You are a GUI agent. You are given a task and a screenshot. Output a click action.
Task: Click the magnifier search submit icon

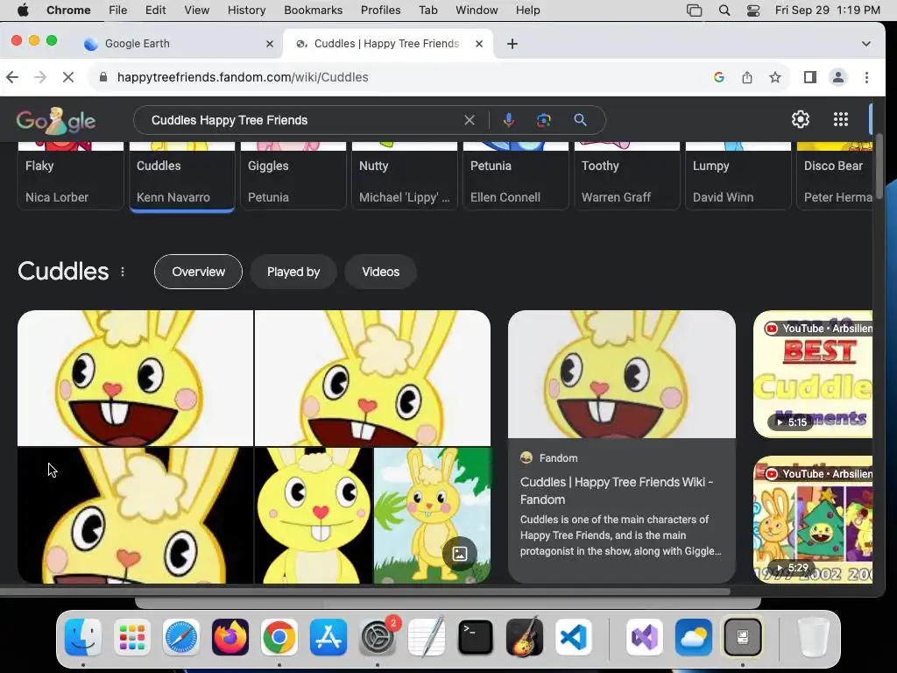click(x=580, y=120)
